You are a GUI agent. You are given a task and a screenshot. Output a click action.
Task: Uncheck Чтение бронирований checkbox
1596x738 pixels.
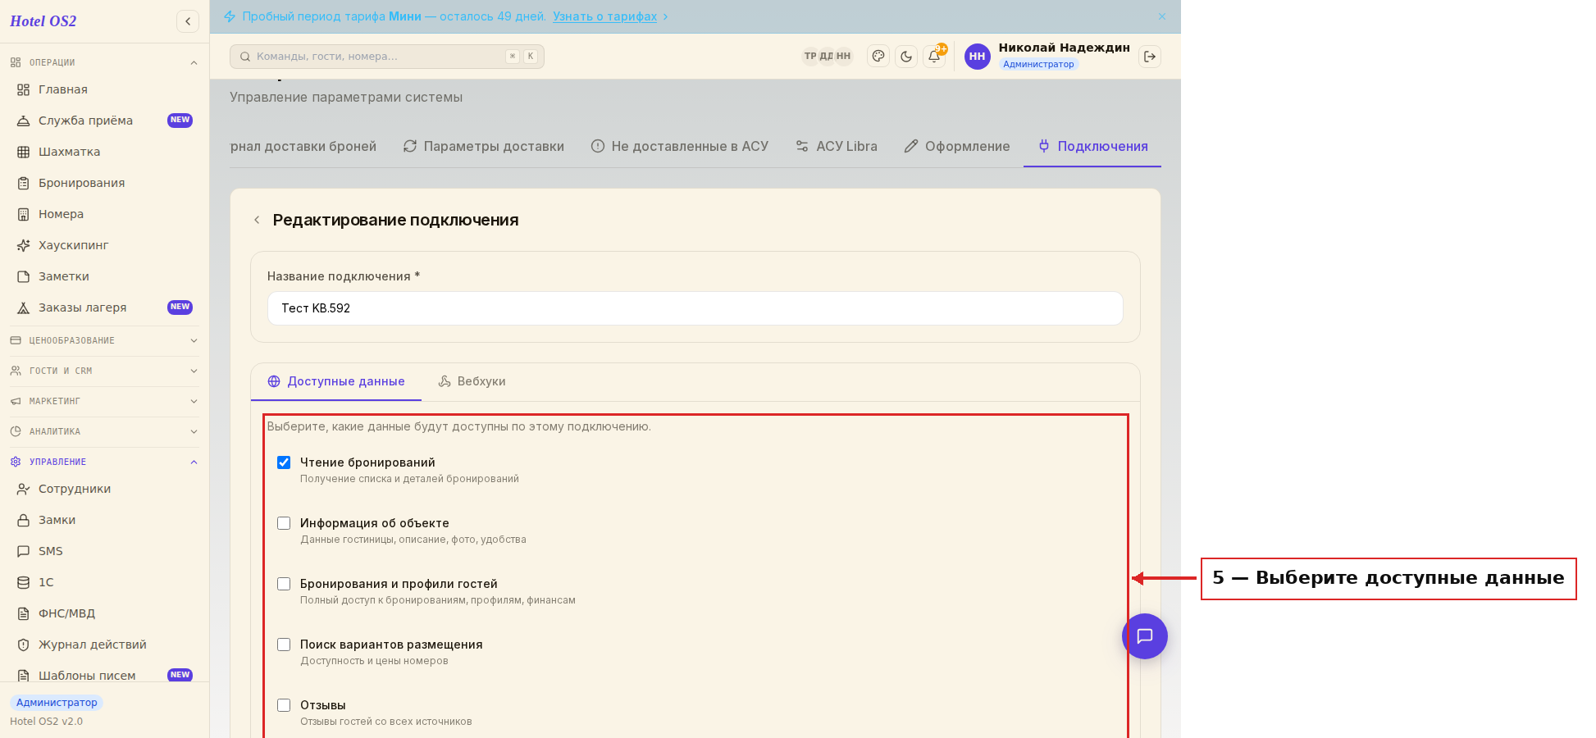pos(284,462)
